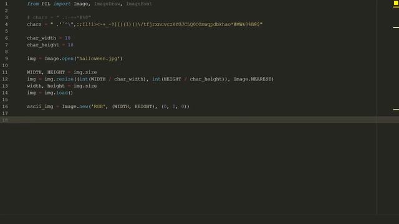
Task: Click the 'from' keyword on line 1
Action: click(x=33, y=4)
